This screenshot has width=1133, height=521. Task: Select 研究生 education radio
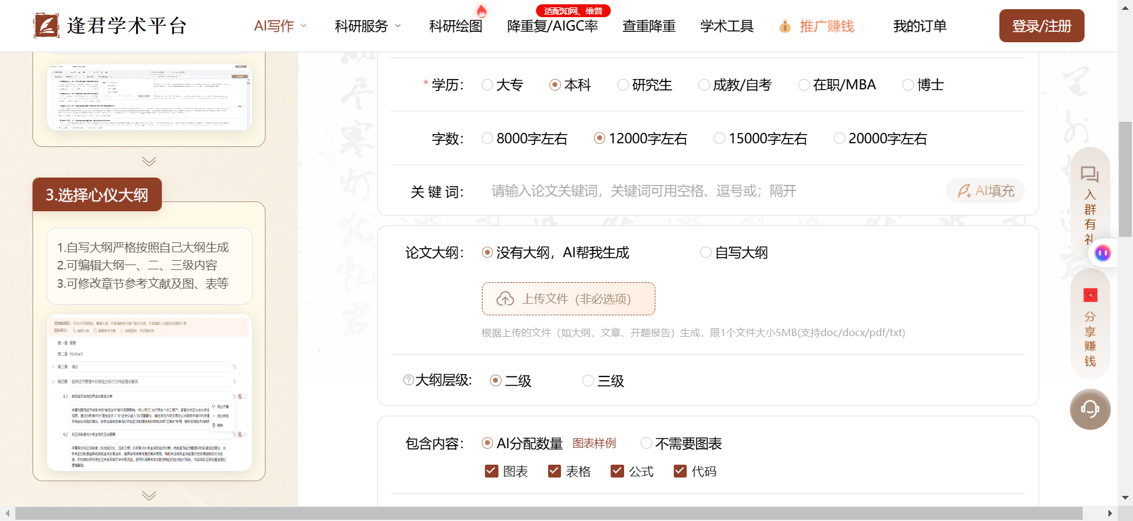[x=623, y=85]
